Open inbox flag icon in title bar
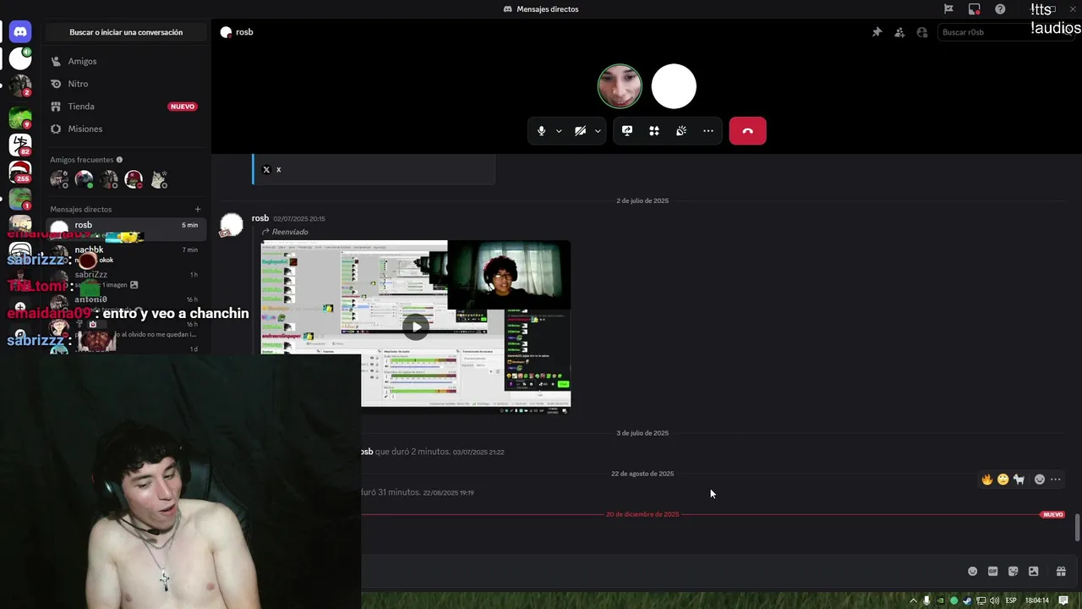Image resolution: width=1082 pixels, height=609 pixels. (948, 9)
